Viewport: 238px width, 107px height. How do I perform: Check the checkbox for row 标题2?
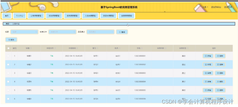pyautogui.click(x=8, y=64)
